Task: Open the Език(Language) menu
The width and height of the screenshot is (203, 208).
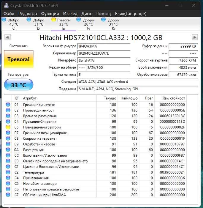Action: (x=131, y=14)
